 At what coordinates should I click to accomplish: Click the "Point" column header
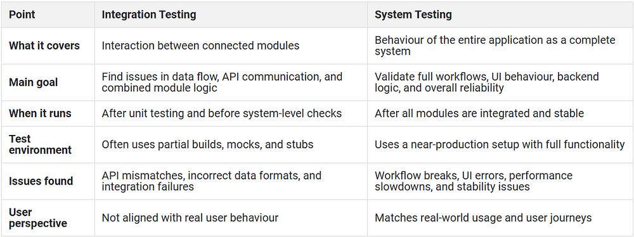point(22,15)
